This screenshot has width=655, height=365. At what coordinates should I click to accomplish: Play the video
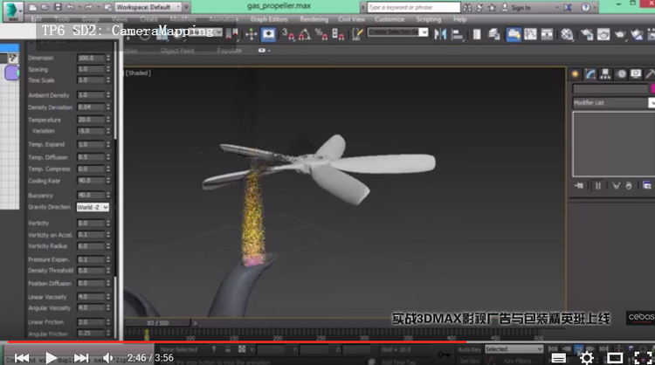pyautogui.click(x=51, y=358)
